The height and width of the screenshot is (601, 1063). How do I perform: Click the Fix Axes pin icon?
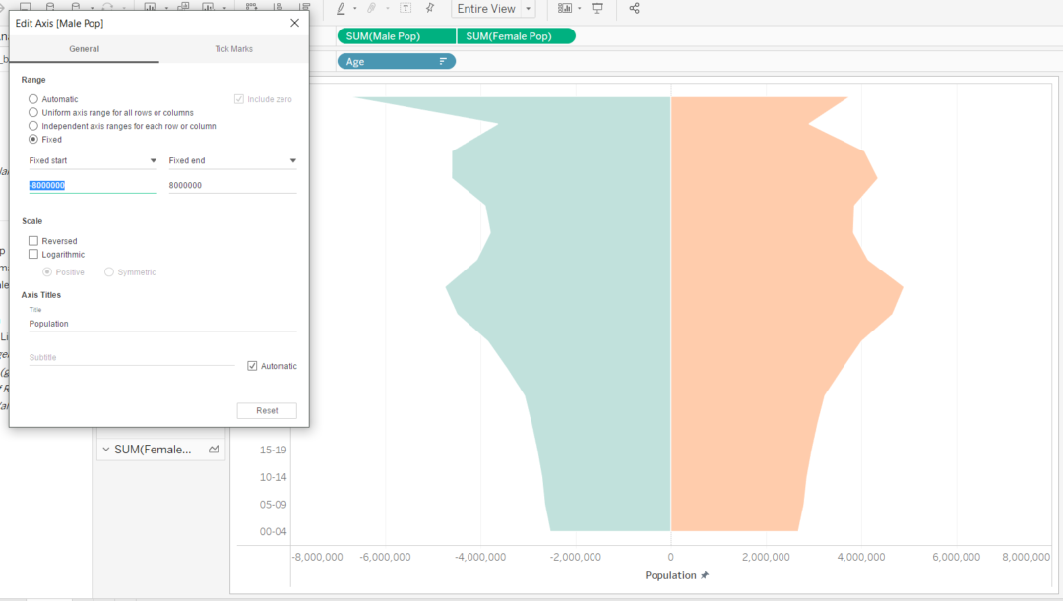tap(428, 8)
